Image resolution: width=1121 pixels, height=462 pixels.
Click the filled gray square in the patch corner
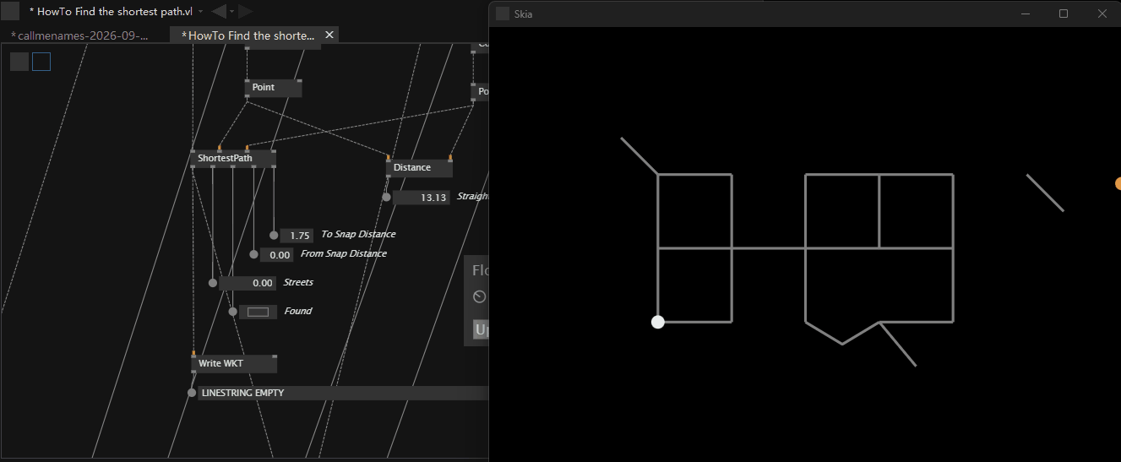[19, 62]
